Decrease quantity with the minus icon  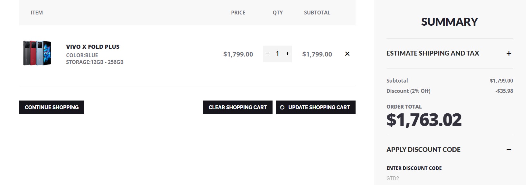(x=267, y=54)
